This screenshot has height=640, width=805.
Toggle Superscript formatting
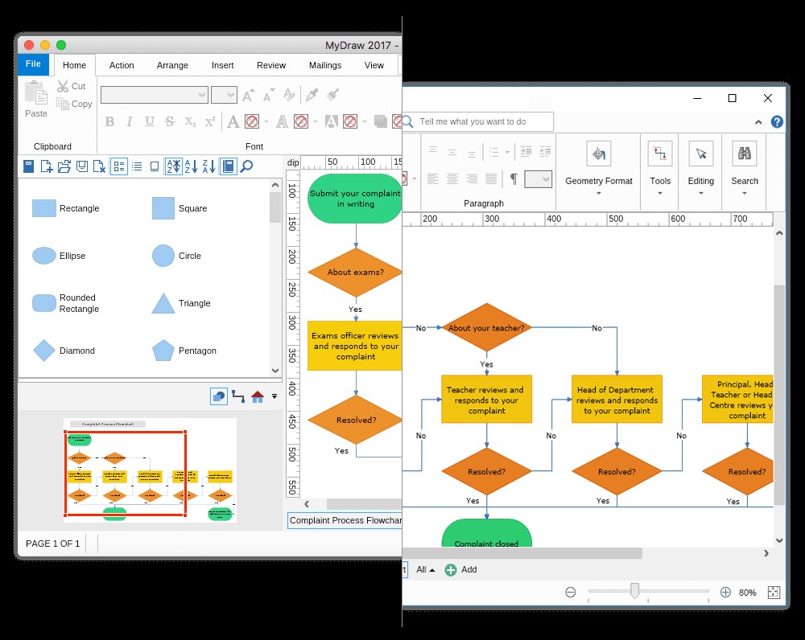(x=210, y=121)
